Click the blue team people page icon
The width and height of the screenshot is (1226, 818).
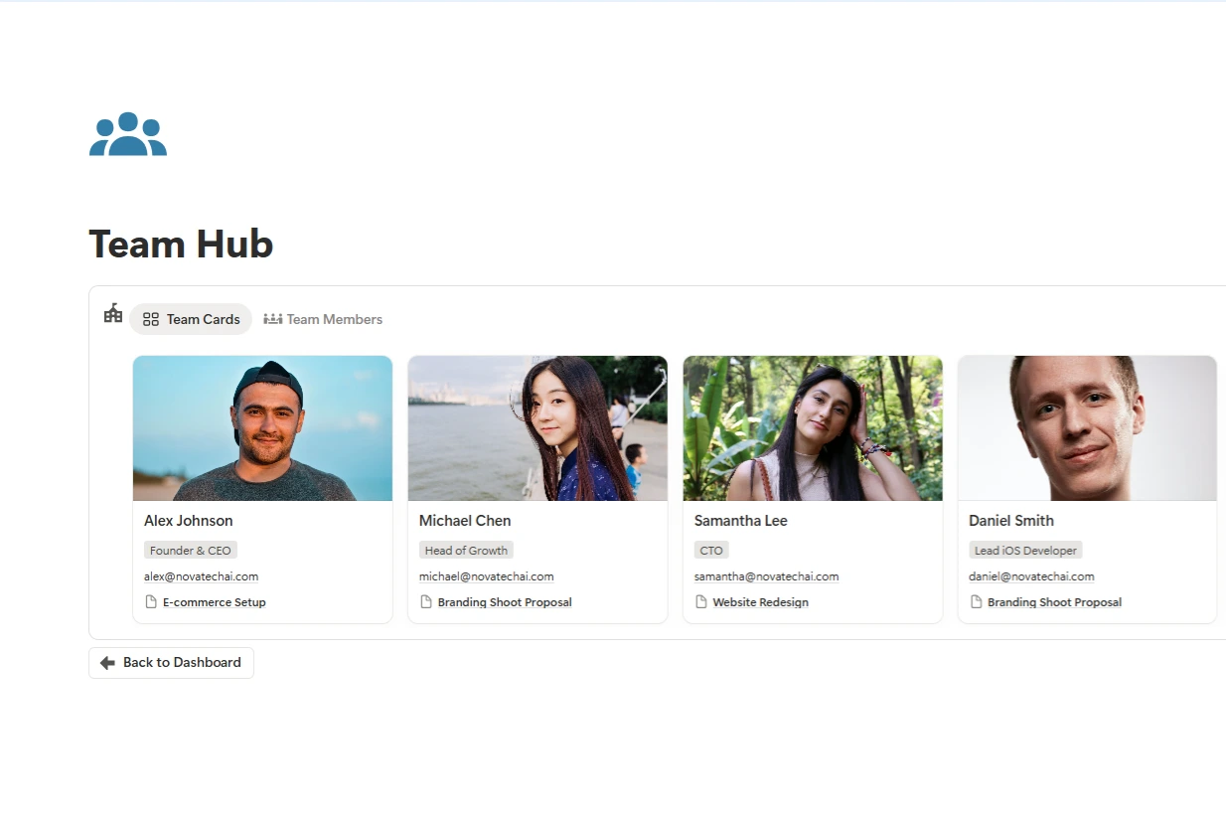click(128, 134)
